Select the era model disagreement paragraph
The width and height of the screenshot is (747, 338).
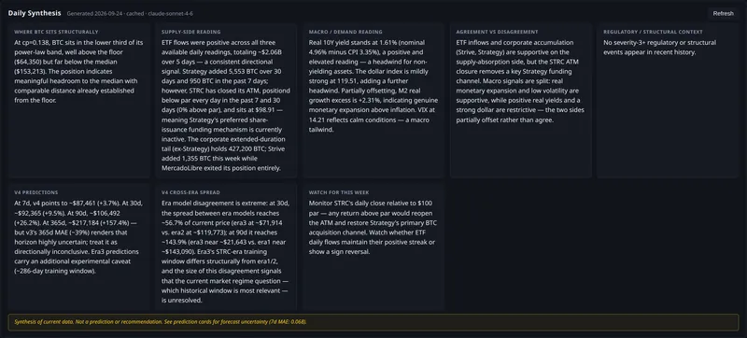pyautogui.click(x=226, y=251)
